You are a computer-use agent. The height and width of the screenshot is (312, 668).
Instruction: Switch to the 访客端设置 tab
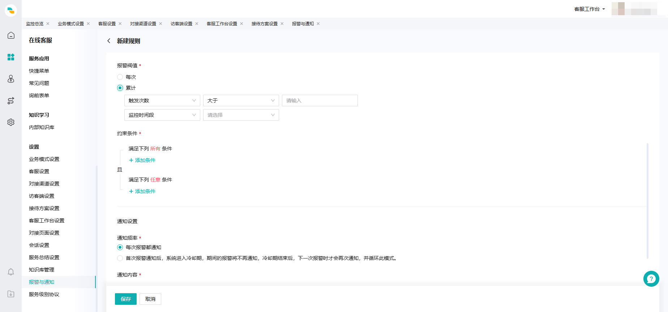(181, 24)
